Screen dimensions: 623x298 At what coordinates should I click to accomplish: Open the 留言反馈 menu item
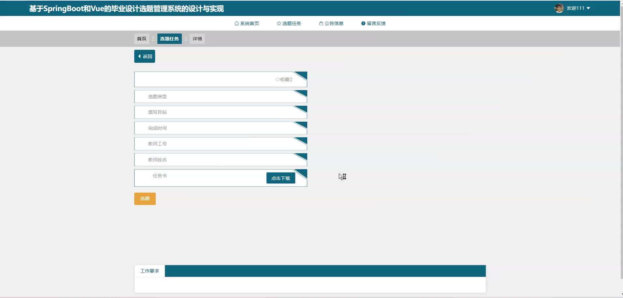pos(373,23)
